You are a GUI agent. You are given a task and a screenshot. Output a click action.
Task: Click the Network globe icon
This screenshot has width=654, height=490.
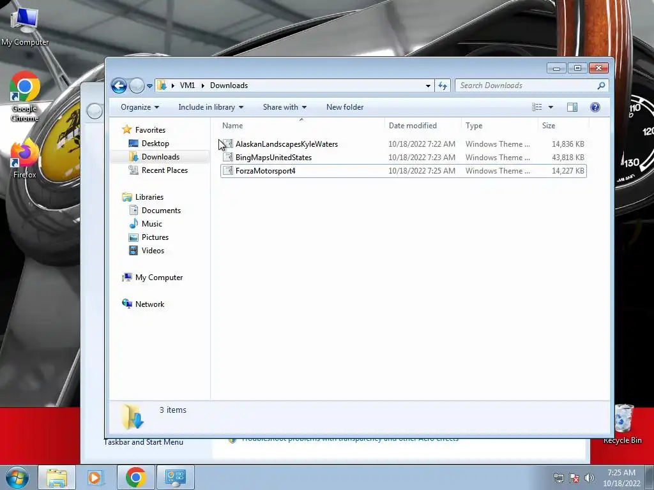click(127, 304)
